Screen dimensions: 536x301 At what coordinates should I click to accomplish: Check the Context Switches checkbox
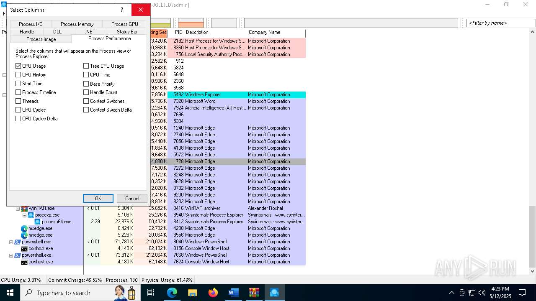(86, 101)
